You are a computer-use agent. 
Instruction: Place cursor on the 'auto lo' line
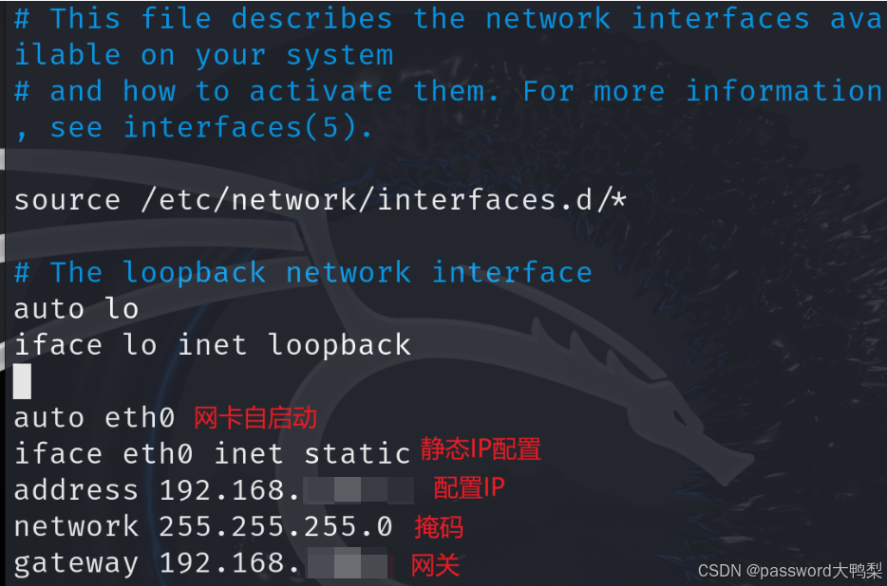click(76, 309)
